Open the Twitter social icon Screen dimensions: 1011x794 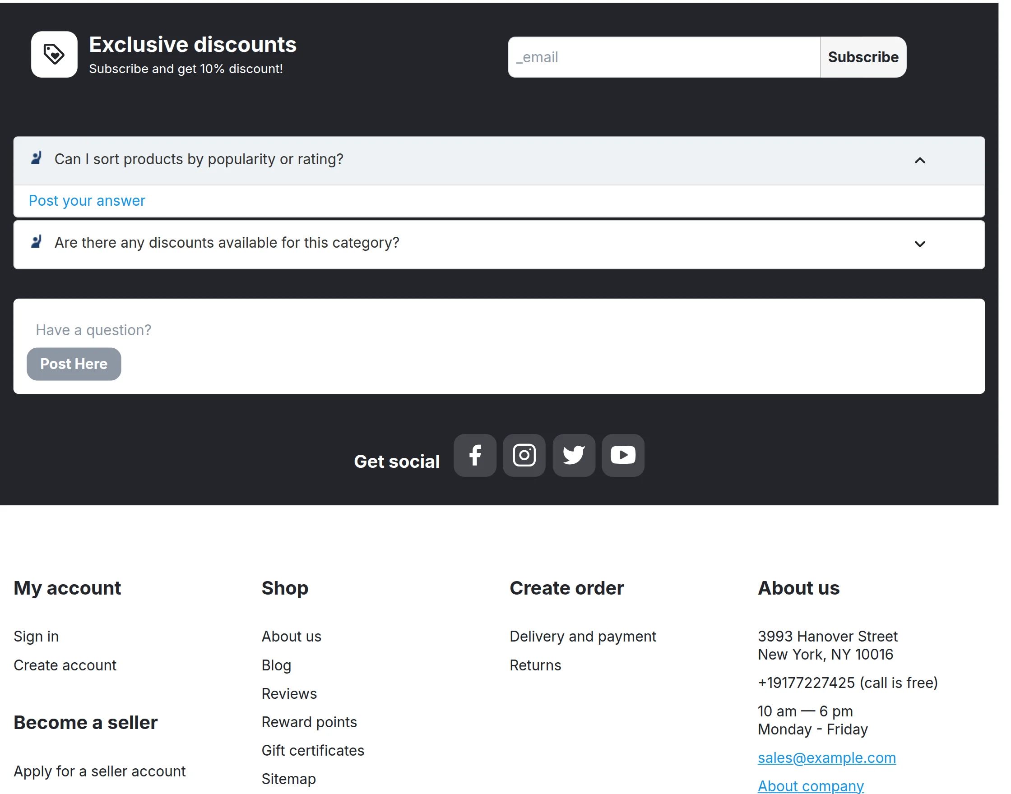[574, 455]
